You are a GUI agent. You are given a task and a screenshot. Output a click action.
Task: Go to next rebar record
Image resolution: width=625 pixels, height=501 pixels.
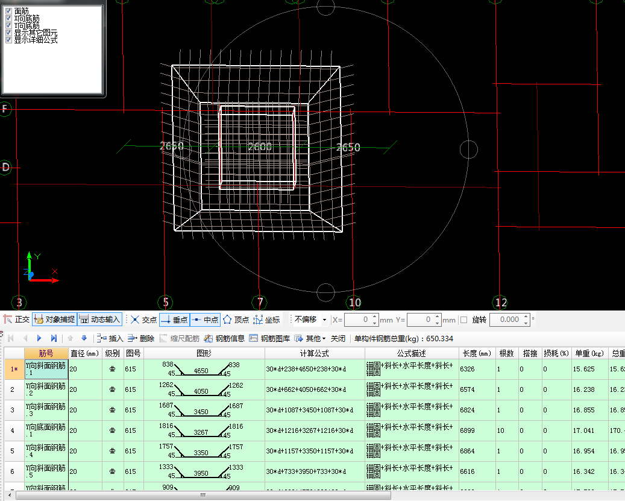pyautogui.click(x=39, y=338)
